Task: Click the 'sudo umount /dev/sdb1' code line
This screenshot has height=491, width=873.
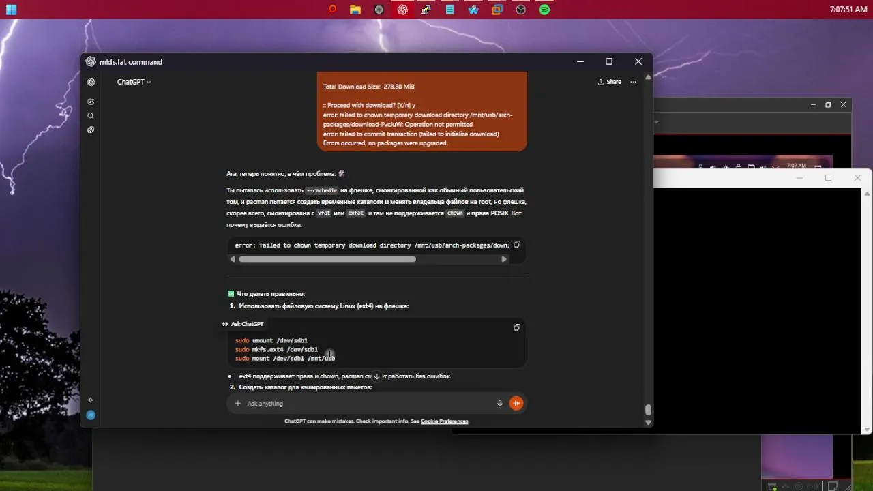Action: click(271, 340)
